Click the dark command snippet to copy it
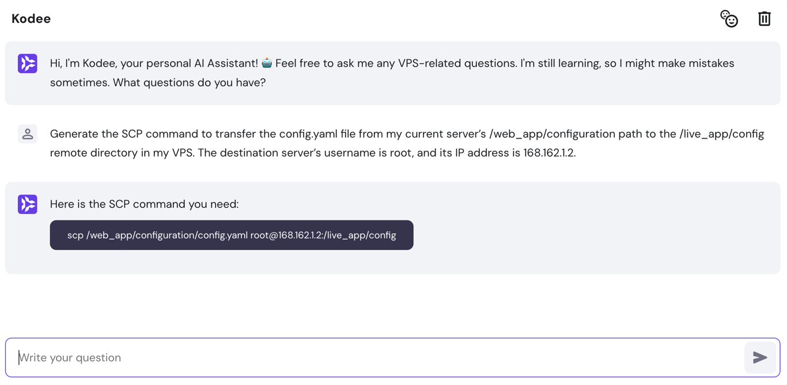 [232, 235]
